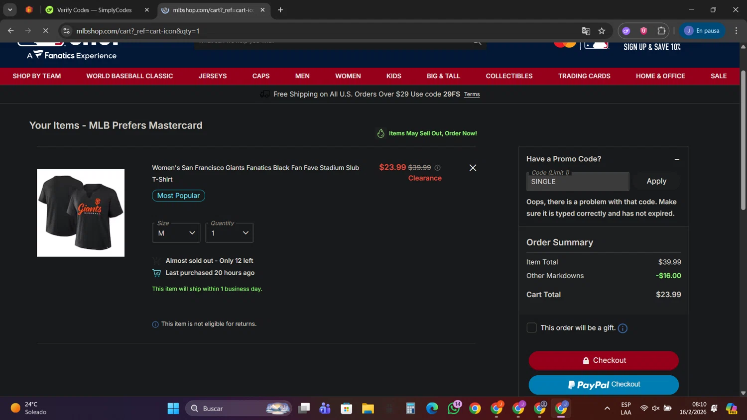
Task: Stop page loading in browser toolbar
Action: tap(45, 31)
